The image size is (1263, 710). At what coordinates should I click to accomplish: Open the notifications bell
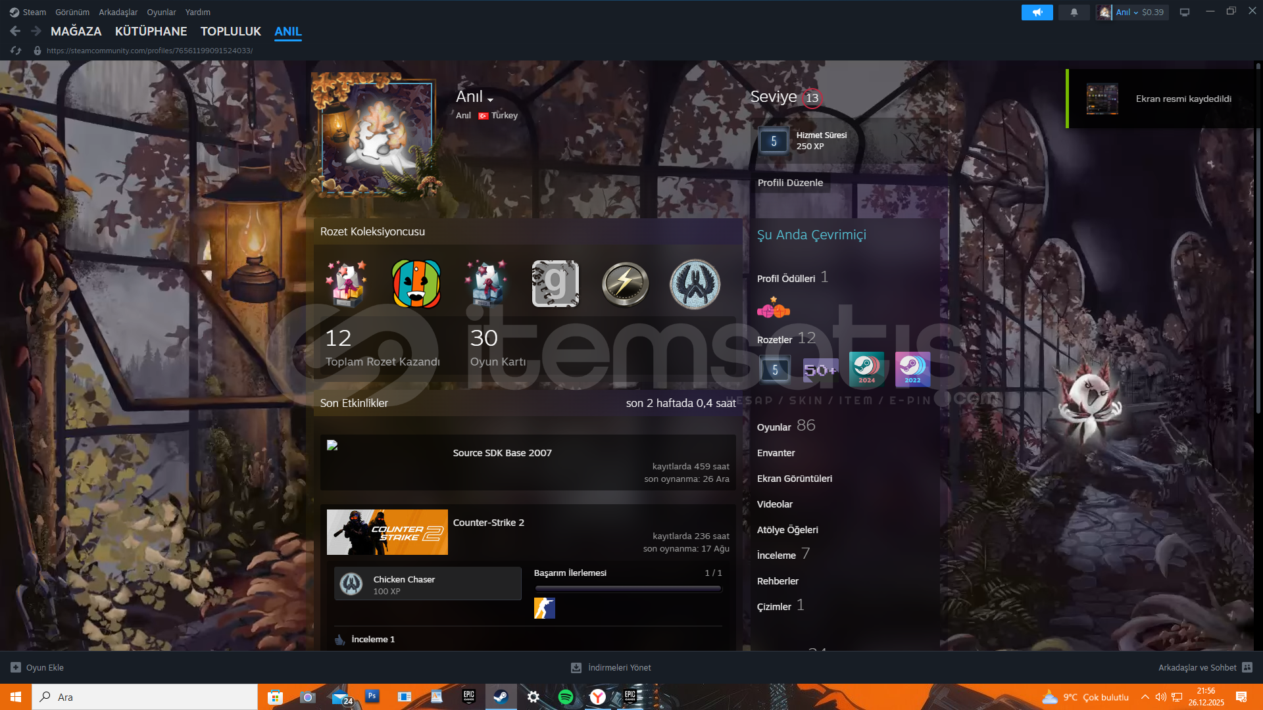[x=1074, y=12]
